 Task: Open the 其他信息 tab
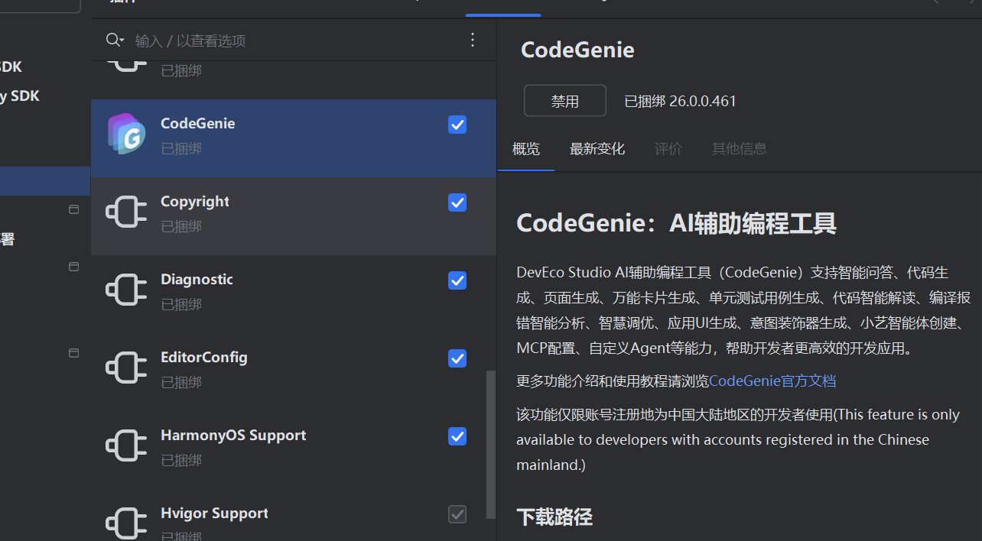740,149
